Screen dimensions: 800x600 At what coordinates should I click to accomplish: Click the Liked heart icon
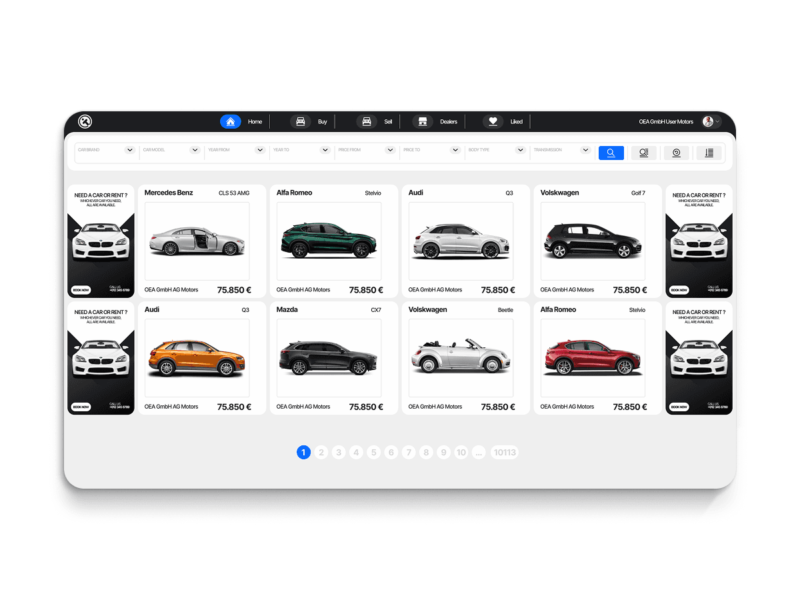tap(493, 121)
